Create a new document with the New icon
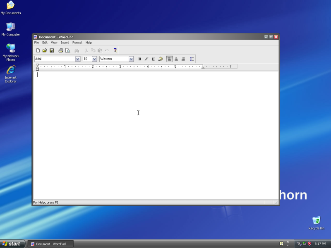This screenshot has width=331, height=248. [38, 50]
